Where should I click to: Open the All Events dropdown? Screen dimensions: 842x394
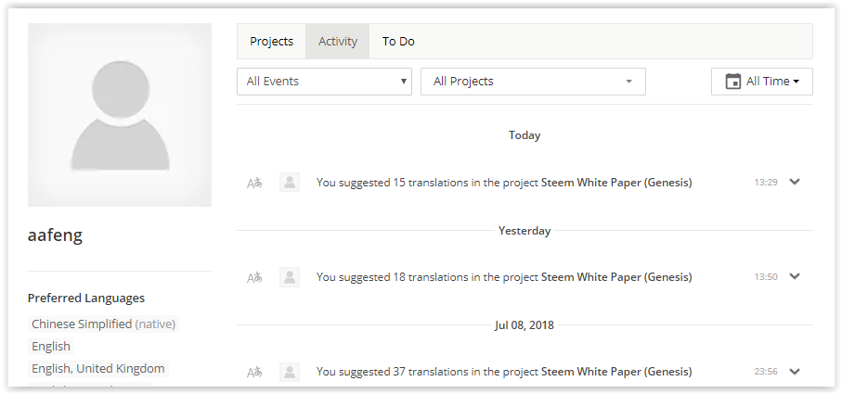pos(324,82)
